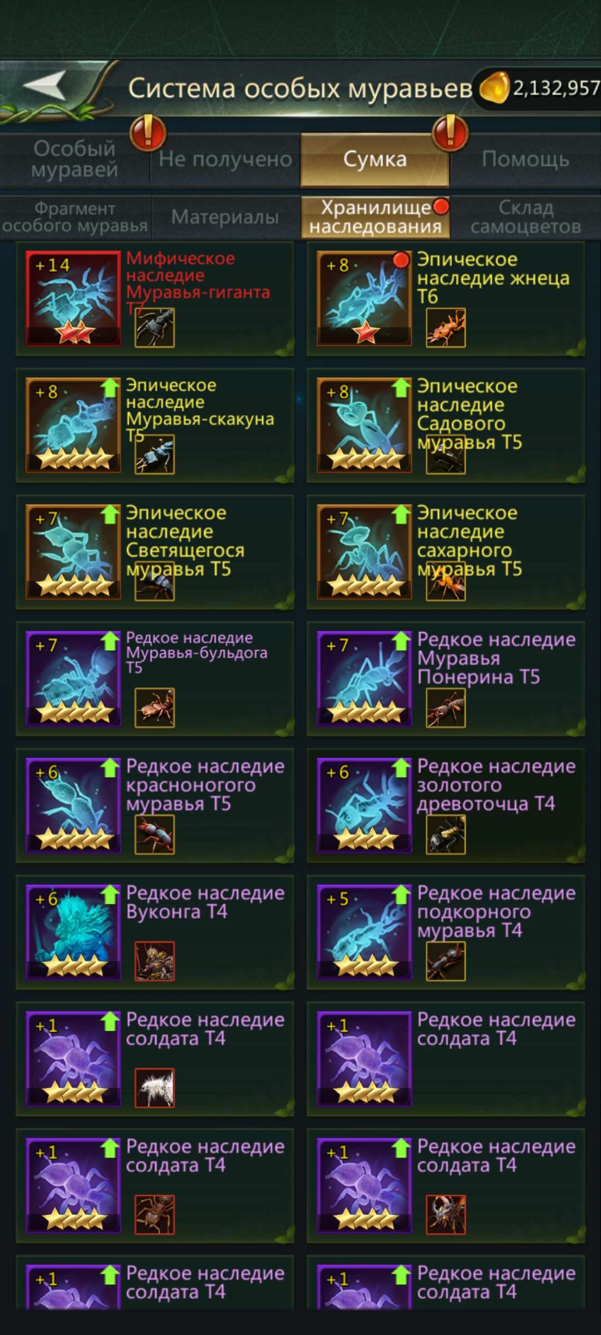Open the +14 Mythic Giant Ant heritage icon
This screenshot has height=1335, width=601.
73,298
